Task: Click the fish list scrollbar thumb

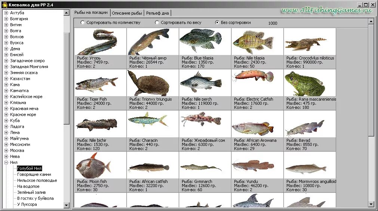Action: pos(371,81)
